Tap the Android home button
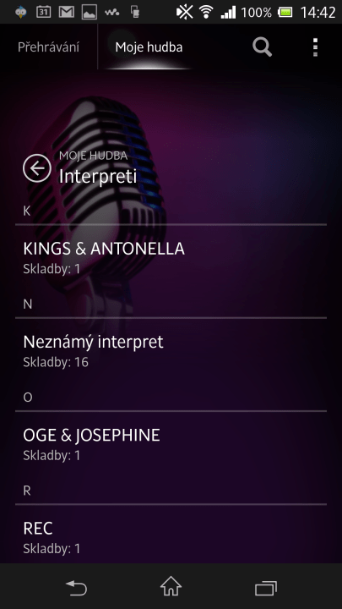The width and height of the screenshot is (342, 609). click(171, 586)
